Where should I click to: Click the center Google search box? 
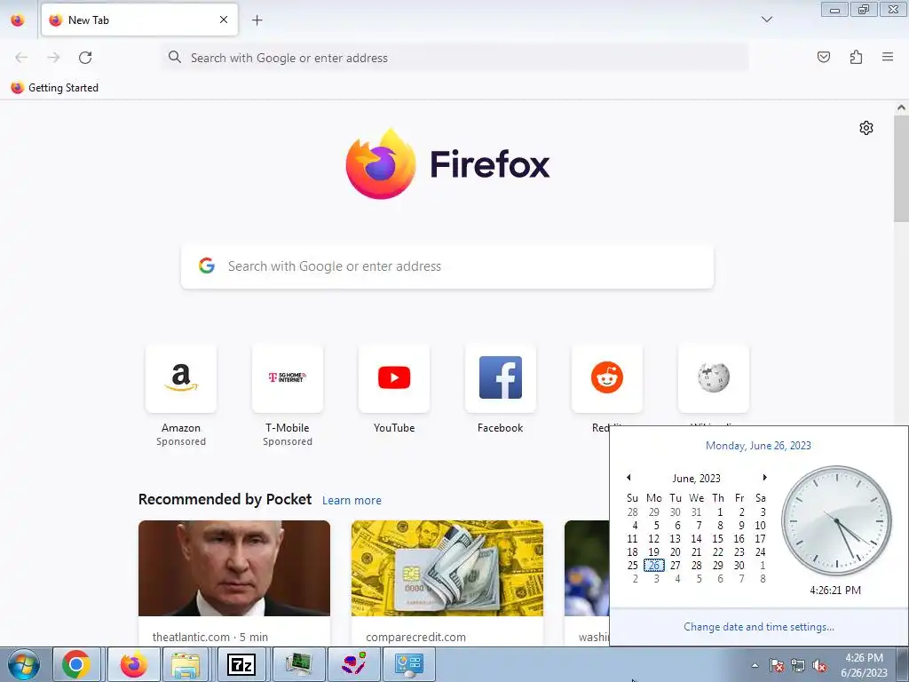click(x=447, y=266)
